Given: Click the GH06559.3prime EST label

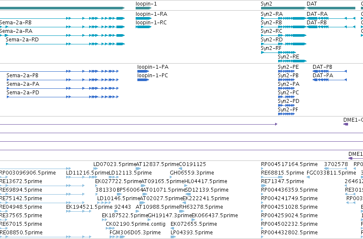Looking at the screenshot, I should [x=192, y=173].
